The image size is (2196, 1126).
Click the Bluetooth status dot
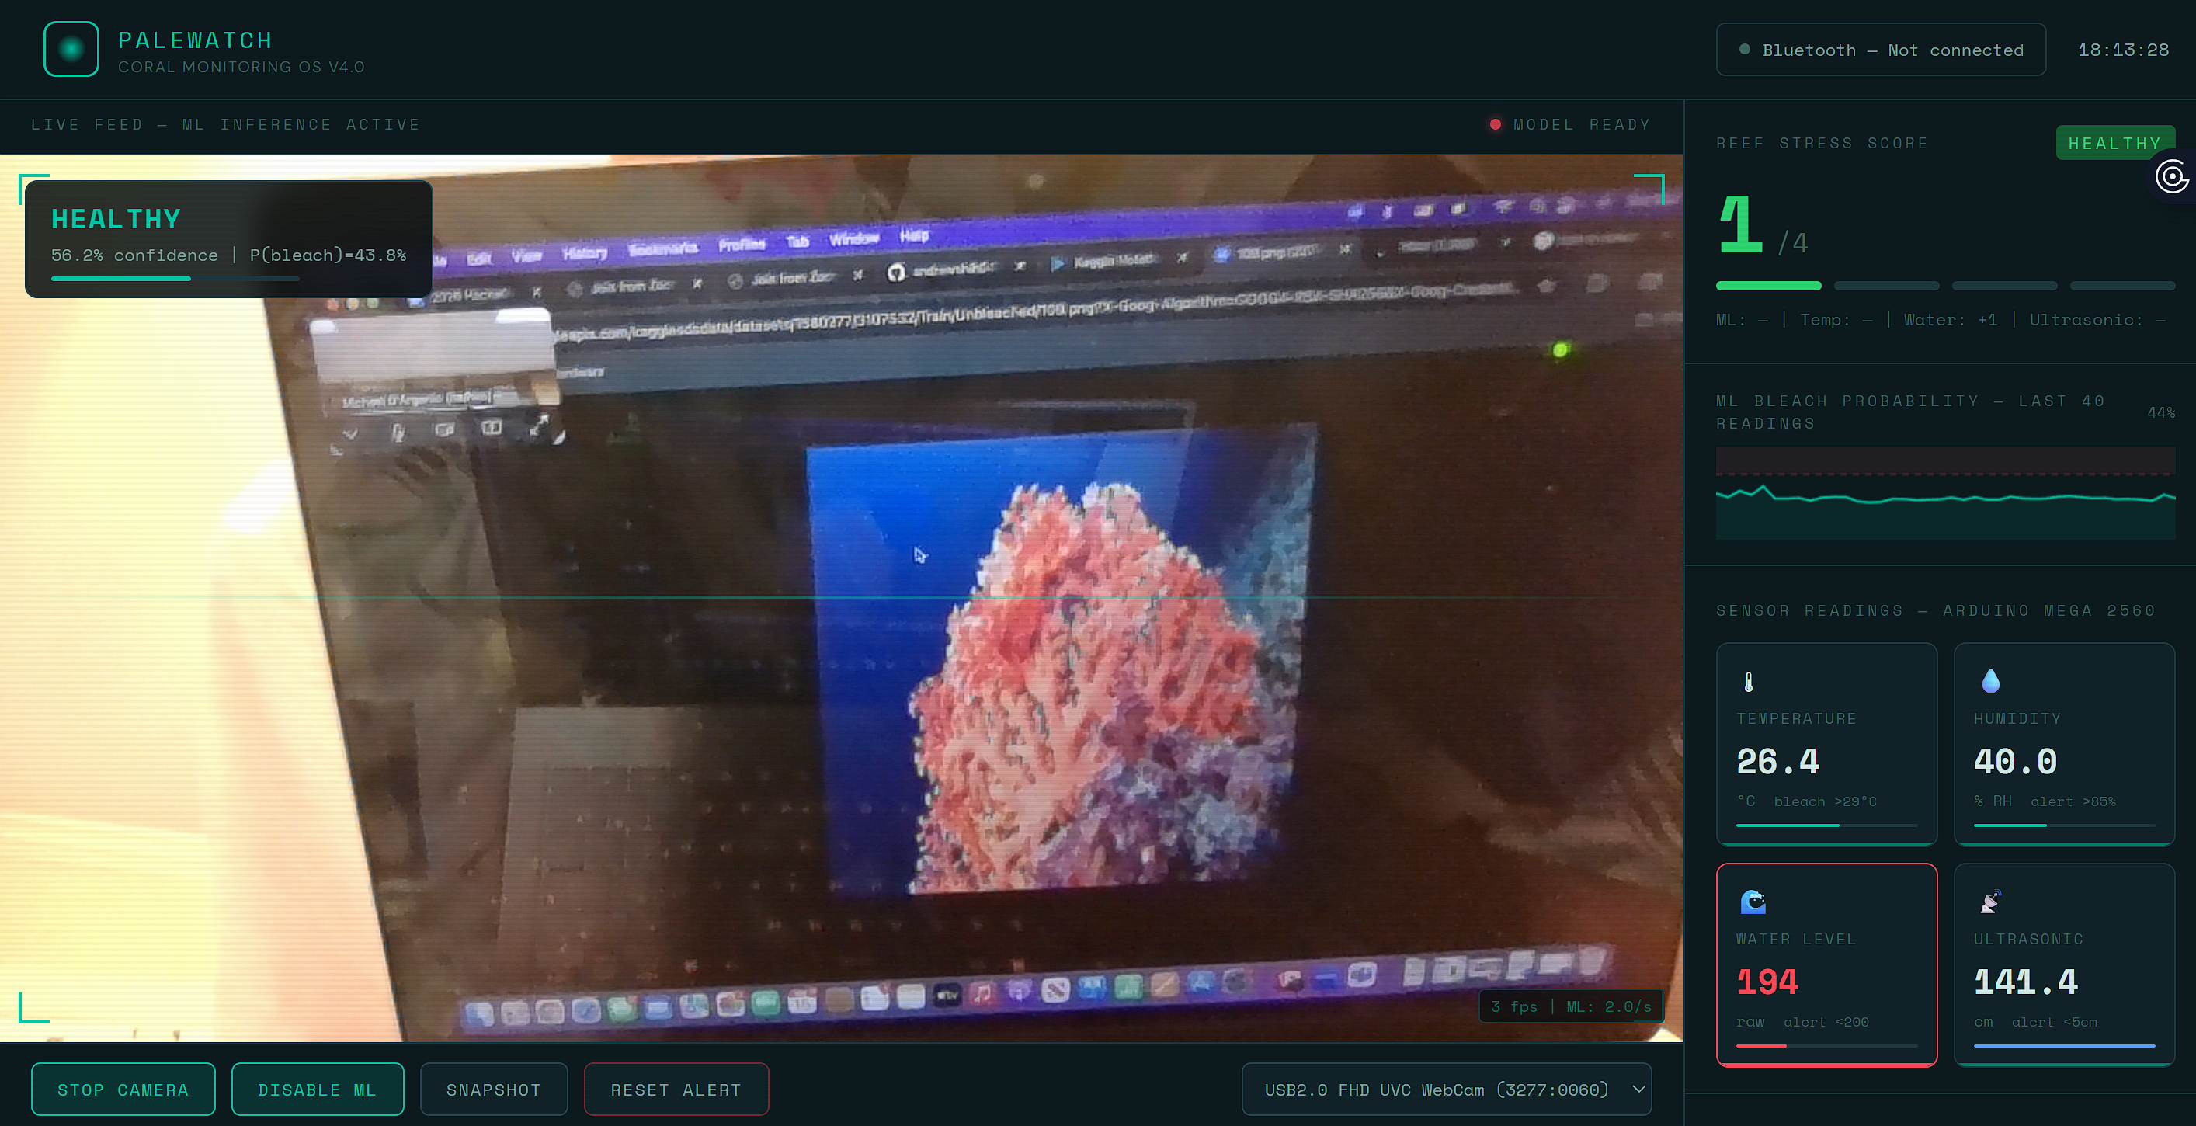click(x=1744, y=50)
